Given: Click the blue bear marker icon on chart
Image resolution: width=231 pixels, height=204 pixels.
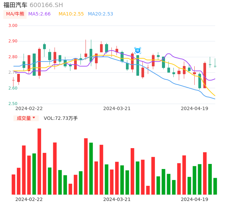Looking at the screenshot, I should pos(138,51).
